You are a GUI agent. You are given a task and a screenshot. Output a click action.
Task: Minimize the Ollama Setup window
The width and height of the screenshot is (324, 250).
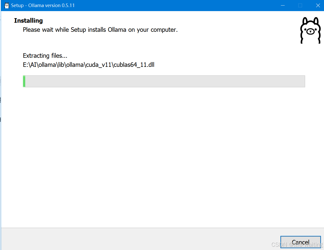tap(283, 5)
